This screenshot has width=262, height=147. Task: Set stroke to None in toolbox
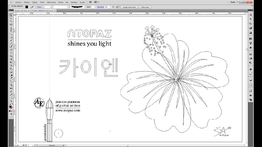click(x=12, y=111)
